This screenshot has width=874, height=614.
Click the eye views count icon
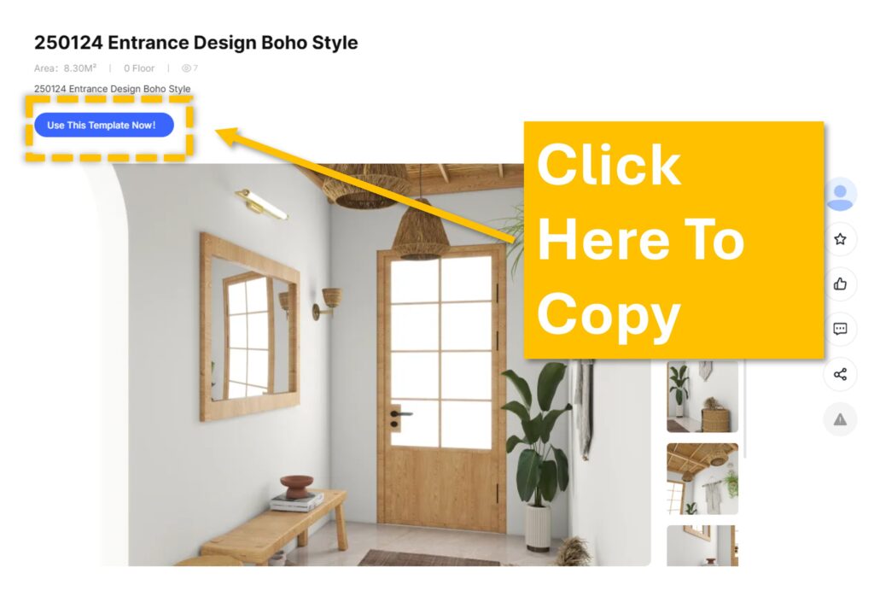pos(186,68)
